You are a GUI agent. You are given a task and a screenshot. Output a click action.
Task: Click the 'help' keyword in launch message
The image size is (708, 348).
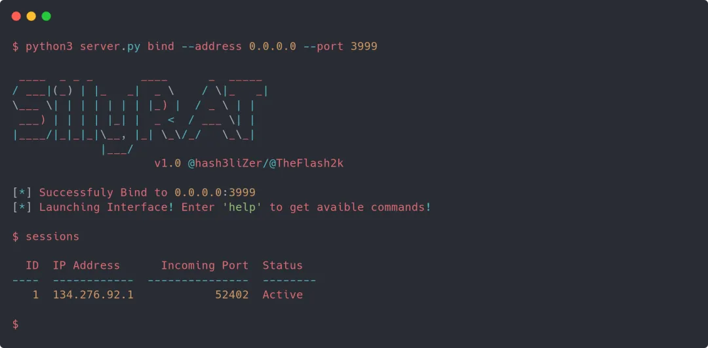coord(242,207)
